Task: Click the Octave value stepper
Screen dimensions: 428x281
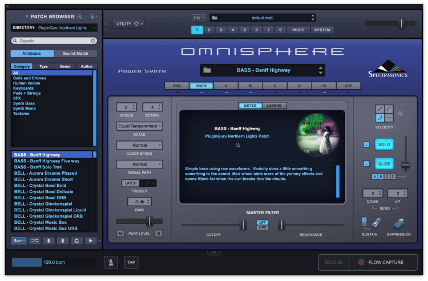Action: tap(152, 107)
